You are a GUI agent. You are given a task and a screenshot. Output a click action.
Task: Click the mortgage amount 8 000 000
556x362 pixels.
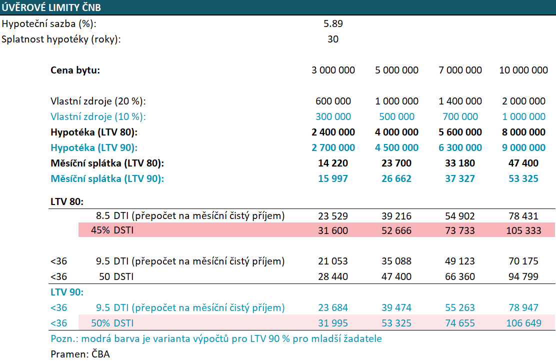tap(523, 132)
